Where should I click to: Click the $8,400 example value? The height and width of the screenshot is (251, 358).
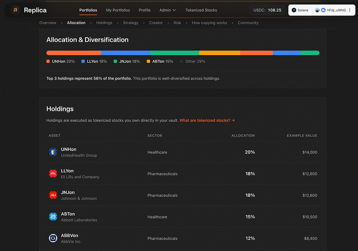point(311,238)
